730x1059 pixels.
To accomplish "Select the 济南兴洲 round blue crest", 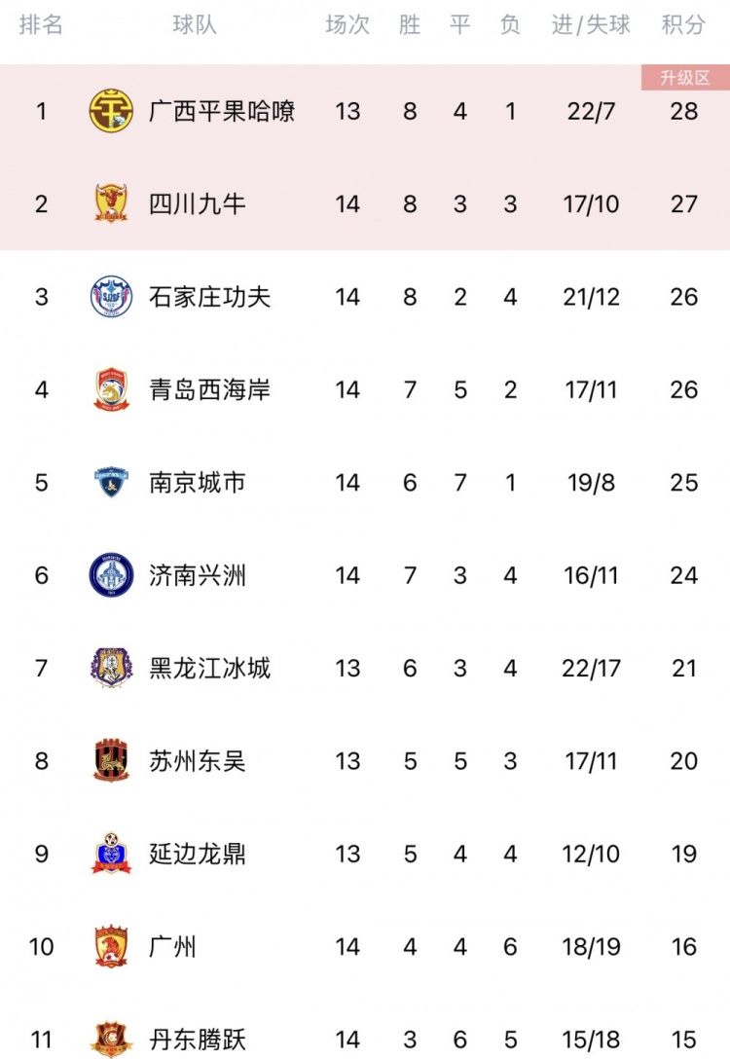I will (111, 575).
